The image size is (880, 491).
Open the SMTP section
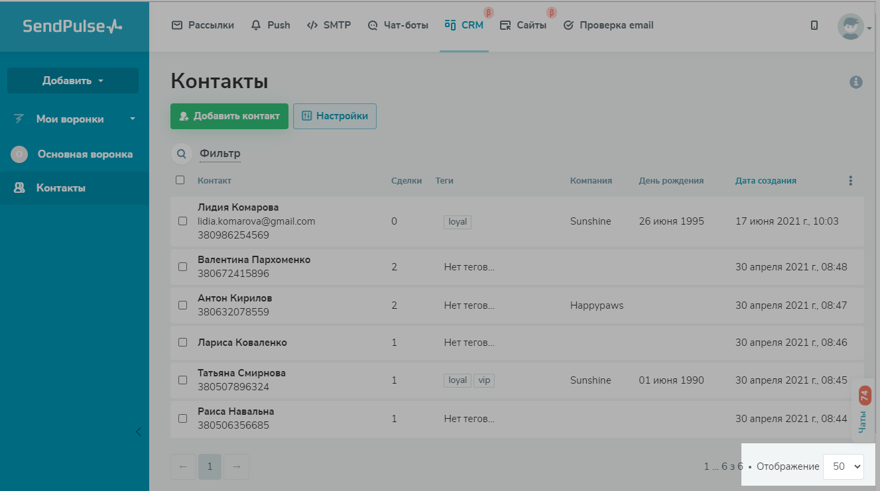329,25
